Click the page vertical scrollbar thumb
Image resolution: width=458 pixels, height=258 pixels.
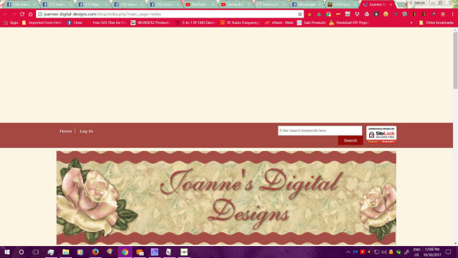[x=455, y=60]
